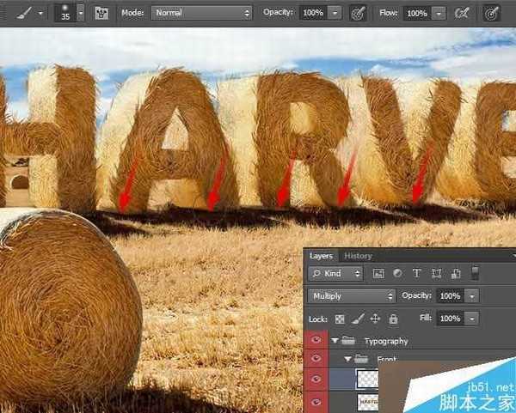Toggle the Brush panel icon
The image size is (516, 413).
click(x=101, y=14)
